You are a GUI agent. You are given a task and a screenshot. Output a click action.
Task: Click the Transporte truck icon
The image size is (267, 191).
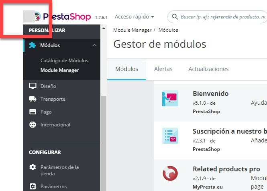tap(33, 99)
